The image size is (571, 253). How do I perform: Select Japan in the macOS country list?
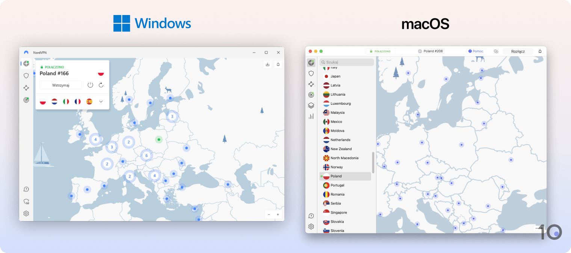[x=345, y=76]
